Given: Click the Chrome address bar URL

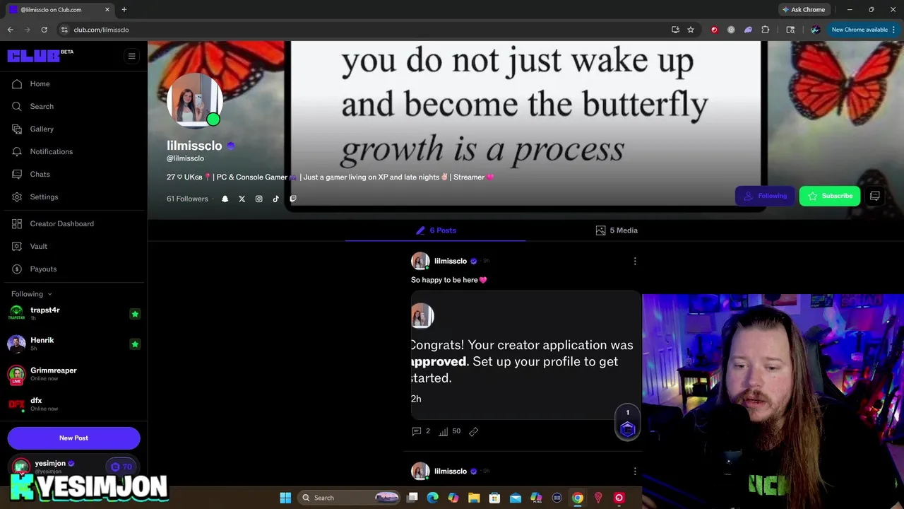Looking at the screenshot, I should (101, 30).
